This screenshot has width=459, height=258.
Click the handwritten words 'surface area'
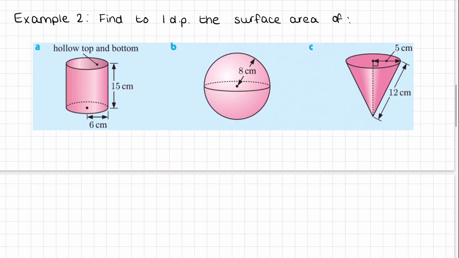coord(276,19)
